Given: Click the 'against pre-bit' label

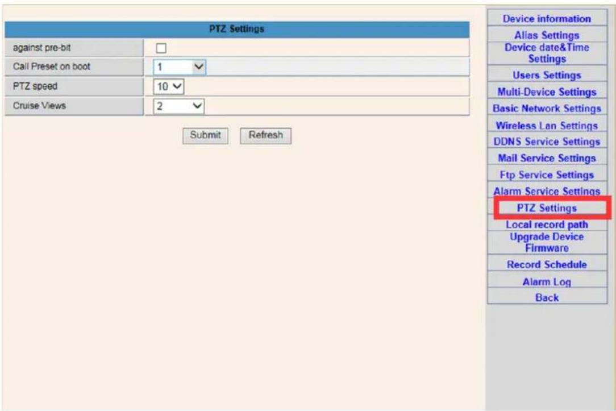Looking at the screenshot, I should click(x=41, y=48).
